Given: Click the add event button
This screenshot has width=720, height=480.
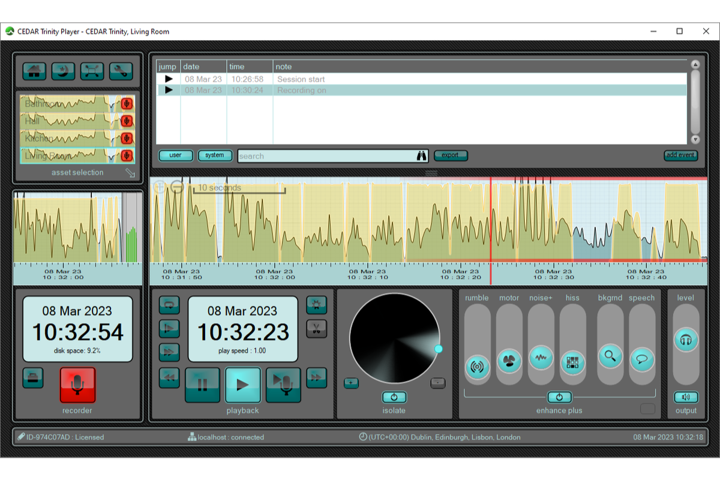Looking at the screenshot, I should pos(680,155).
